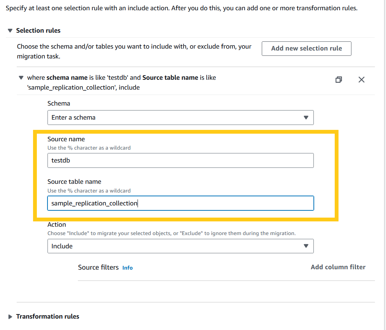Open the 'Enter a schema' combo box
Image resolution: width=386 pixels, height=330 pixels.
tap(180, 118)
